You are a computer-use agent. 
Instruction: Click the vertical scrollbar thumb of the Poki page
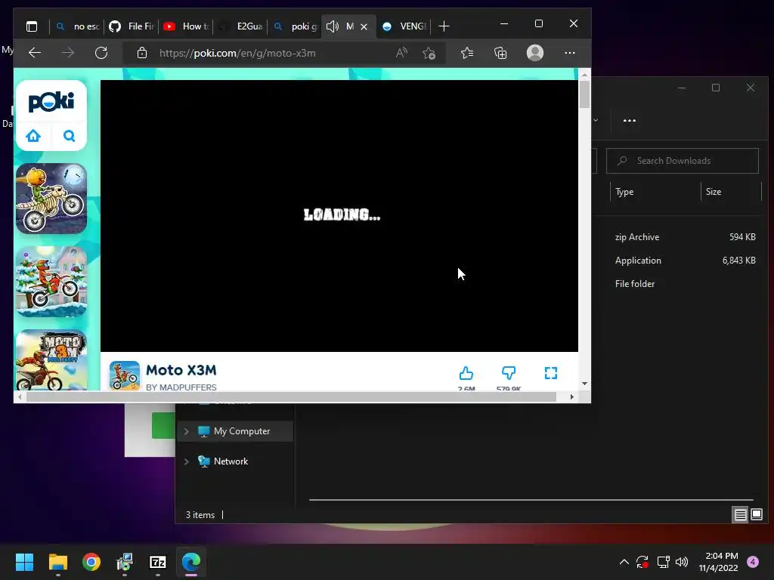(584, 94)
